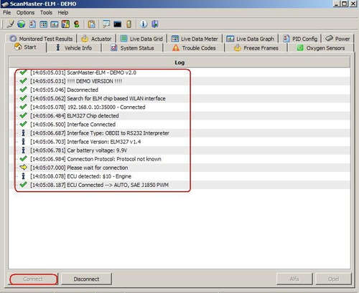This screenshot has width=359, height=293.
Task: Click the Connect button
Action: pyautogui.click(x=33, y=279)
